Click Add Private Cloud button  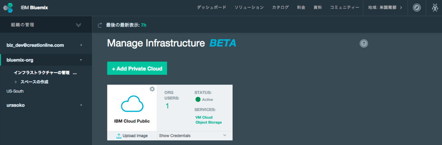coord(137,68)
